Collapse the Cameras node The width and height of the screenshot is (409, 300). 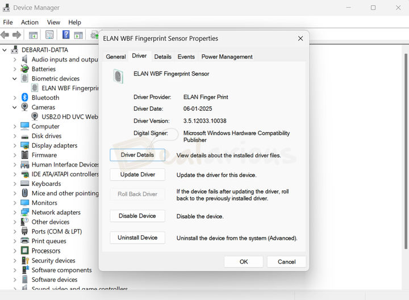15,107
